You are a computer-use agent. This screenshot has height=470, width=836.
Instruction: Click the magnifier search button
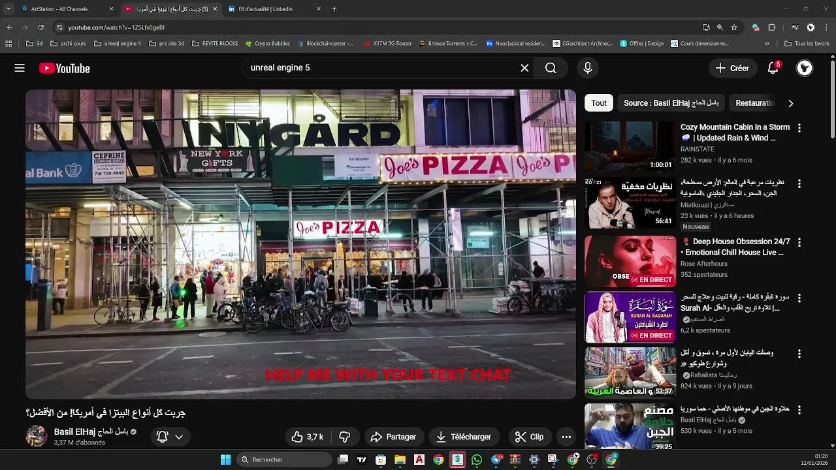pos(551,68)
